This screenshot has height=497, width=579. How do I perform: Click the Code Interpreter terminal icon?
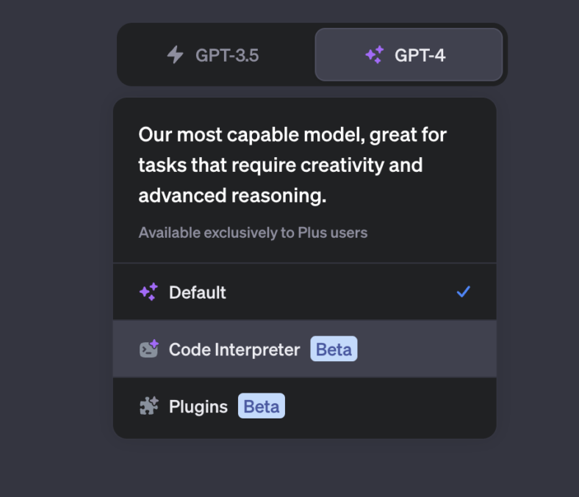point(148,349)
